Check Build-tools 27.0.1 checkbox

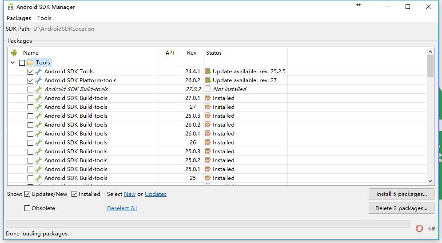pos(31,98)
